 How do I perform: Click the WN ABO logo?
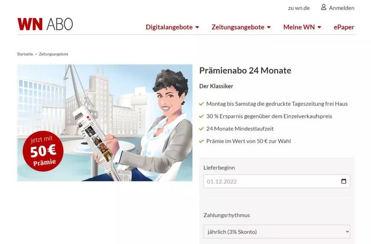(45, 24)
